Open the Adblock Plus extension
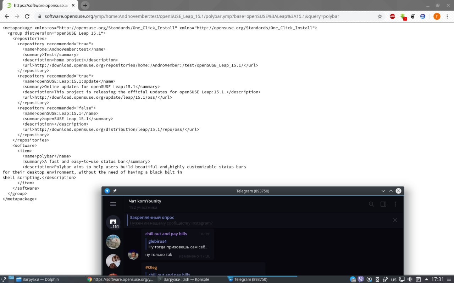This screenshot has height=283, width=454. (x=393, y=16)
